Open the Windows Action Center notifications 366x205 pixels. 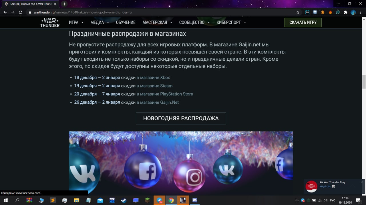click(x=359, y=200)
